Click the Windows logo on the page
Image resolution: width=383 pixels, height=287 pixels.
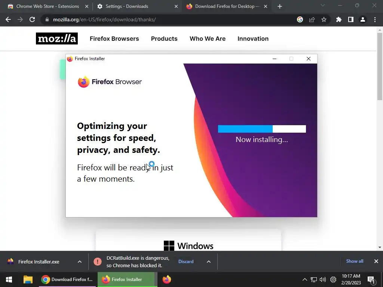point(169,246)
